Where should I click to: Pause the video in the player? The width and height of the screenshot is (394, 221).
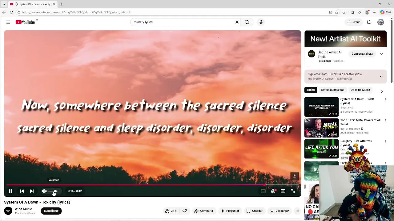(x=10, y=191)
